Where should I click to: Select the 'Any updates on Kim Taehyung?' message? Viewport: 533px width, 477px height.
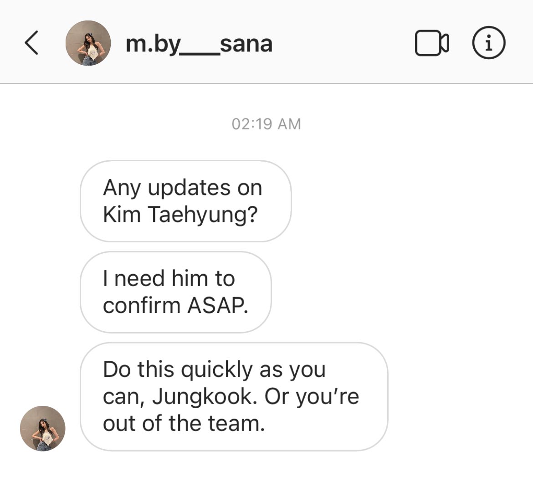pyautogui.click(x=185, y=201)
